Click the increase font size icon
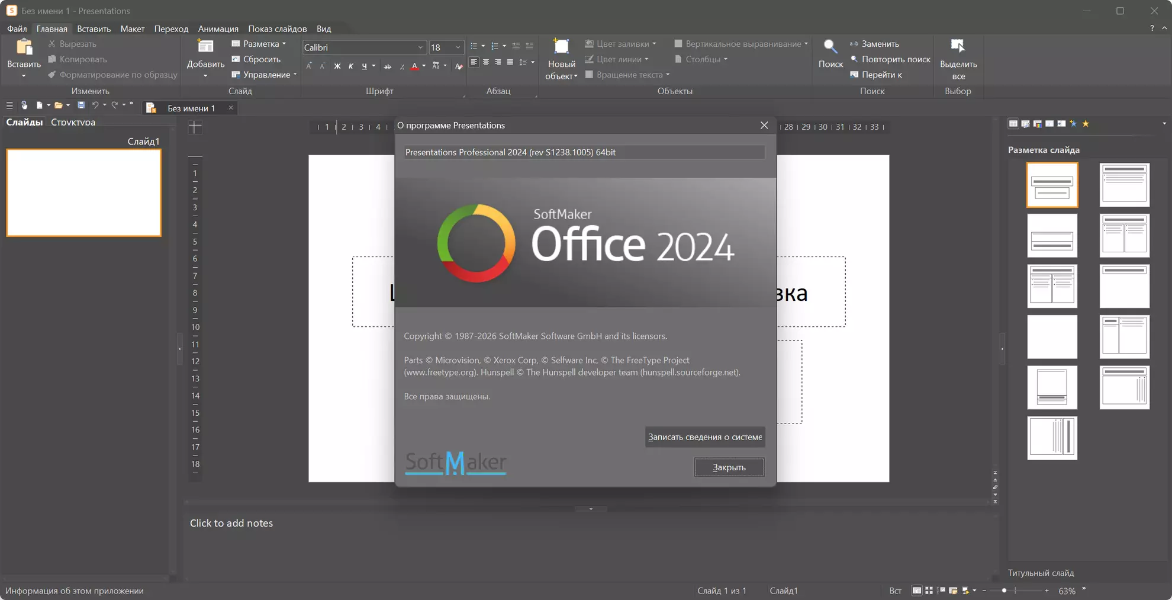The image size is (1172, 600). pyautogui.click(x=309, y=66)
